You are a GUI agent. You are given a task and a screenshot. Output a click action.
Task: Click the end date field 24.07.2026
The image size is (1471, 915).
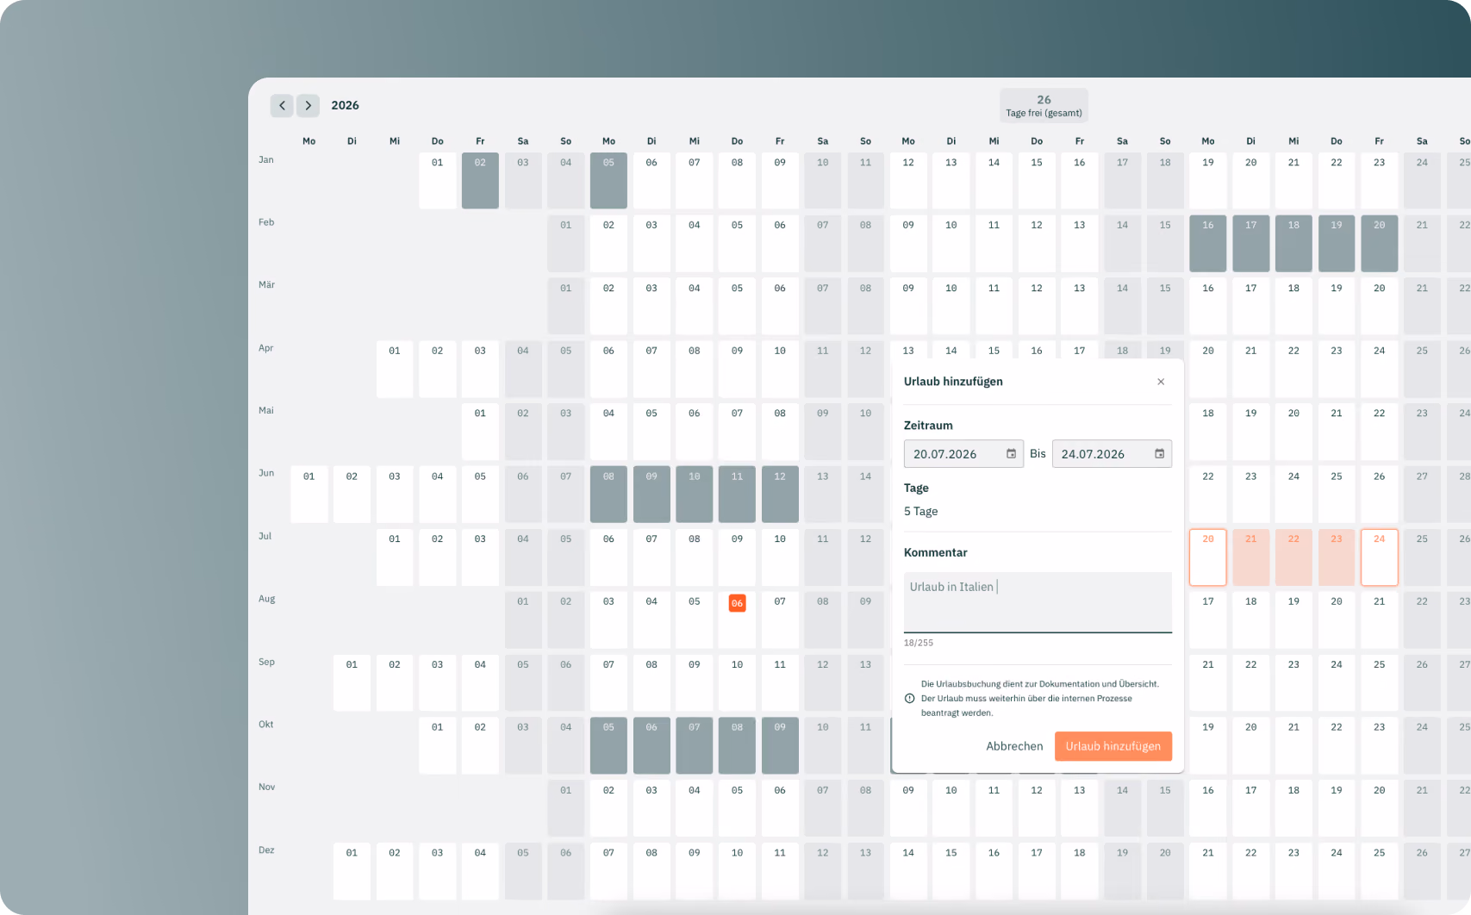tap(1112, 454)
